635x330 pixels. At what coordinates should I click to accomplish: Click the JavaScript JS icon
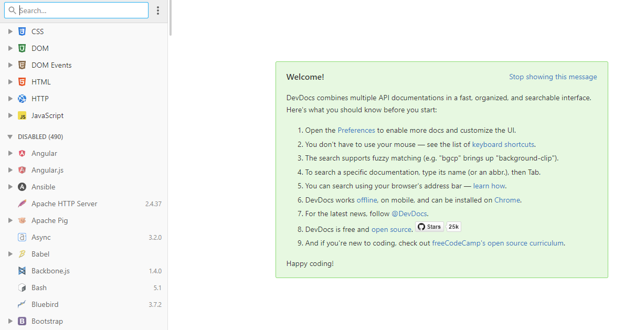click(22, 116)
